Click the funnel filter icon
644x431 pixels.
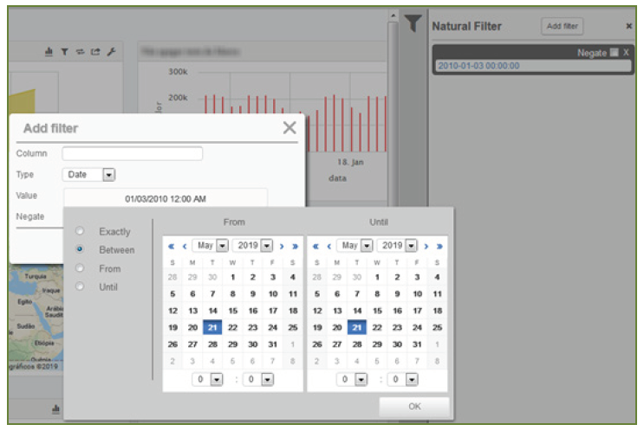click(x=413, y=25)
